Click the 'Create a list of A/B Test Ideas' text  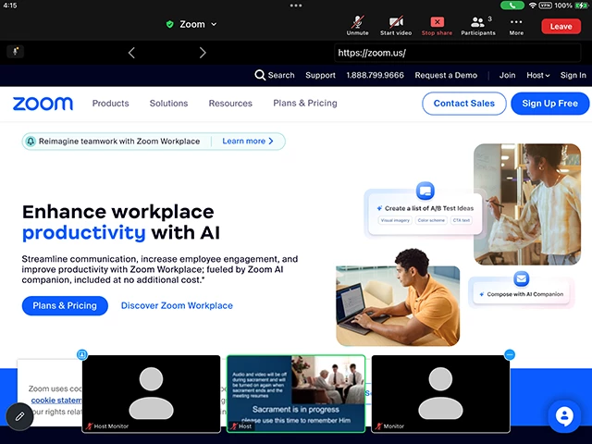[x=429, y=208]
